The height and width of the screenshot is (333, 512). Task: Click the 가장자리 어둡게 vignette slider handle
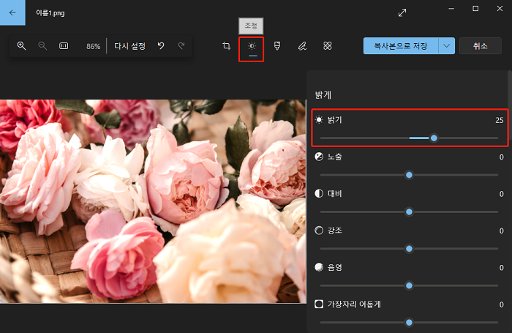click(409, 323)
